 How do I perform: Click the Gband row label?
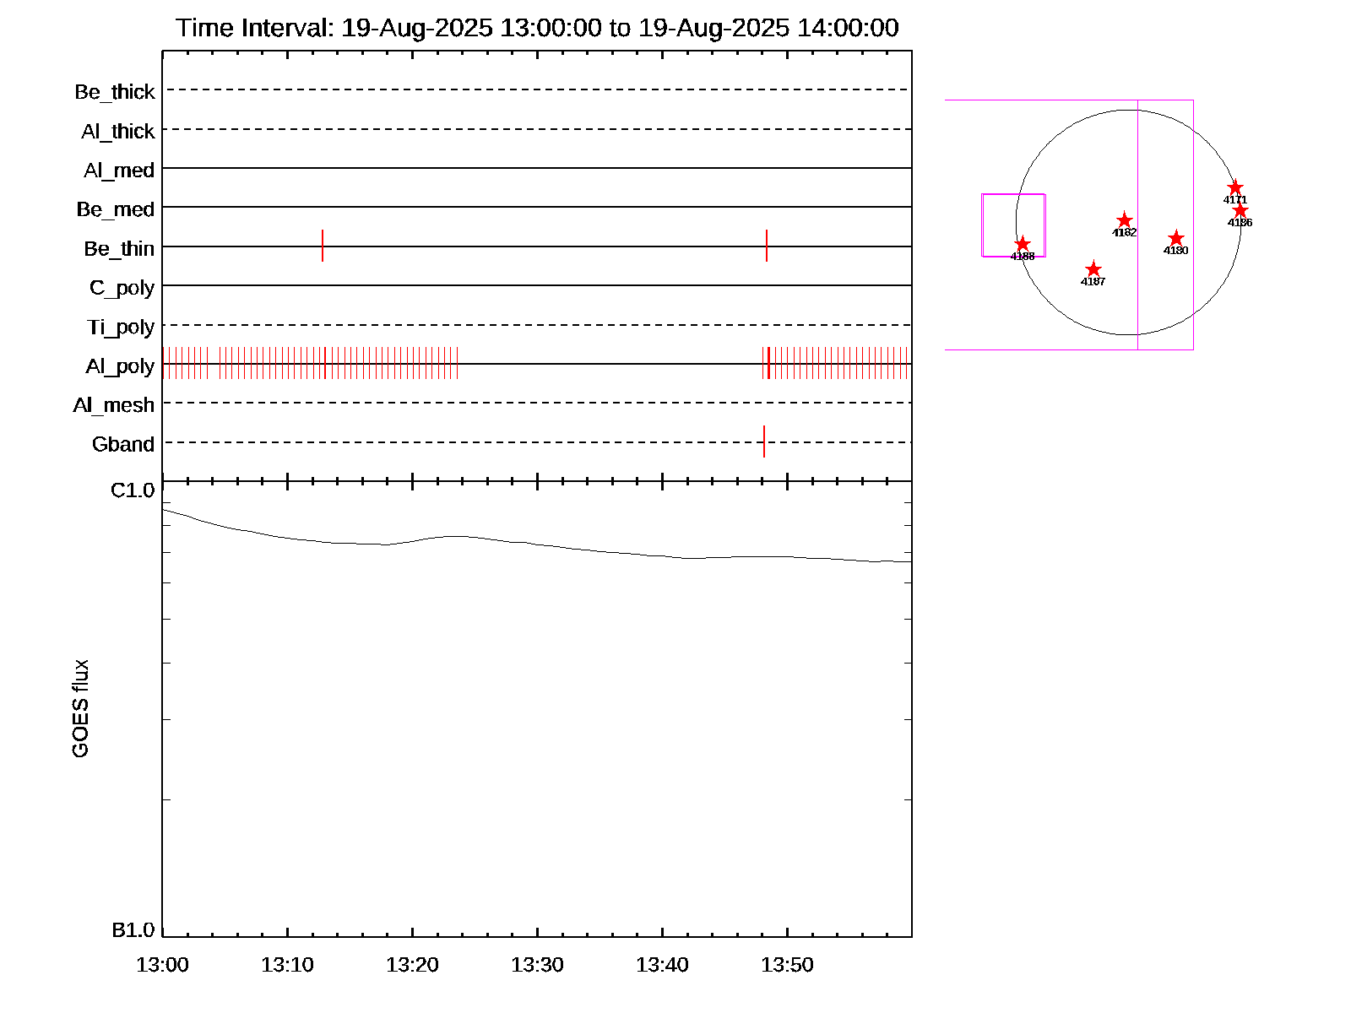(123, 445)
